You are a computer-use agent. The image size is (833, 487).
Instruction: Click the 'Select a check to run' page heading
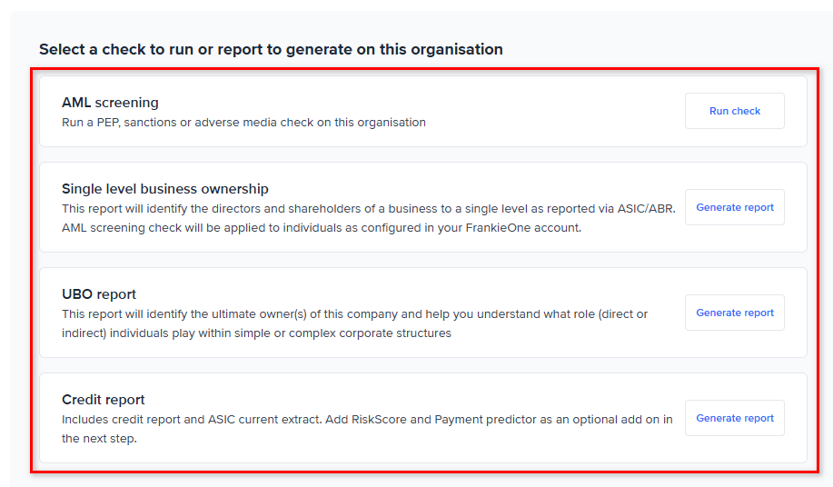pyautogui.click(x=271, y=49)
